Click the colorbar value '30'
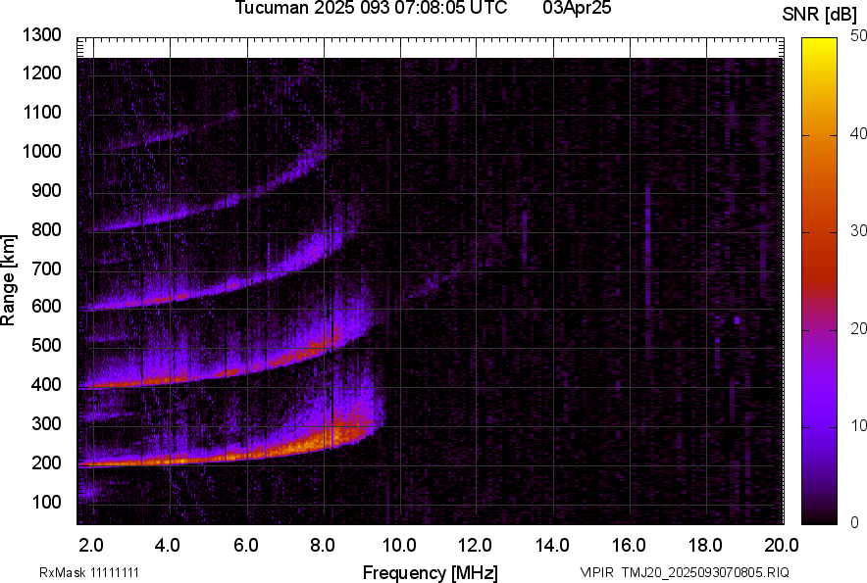Screen dimensions: 867x583 859,230
